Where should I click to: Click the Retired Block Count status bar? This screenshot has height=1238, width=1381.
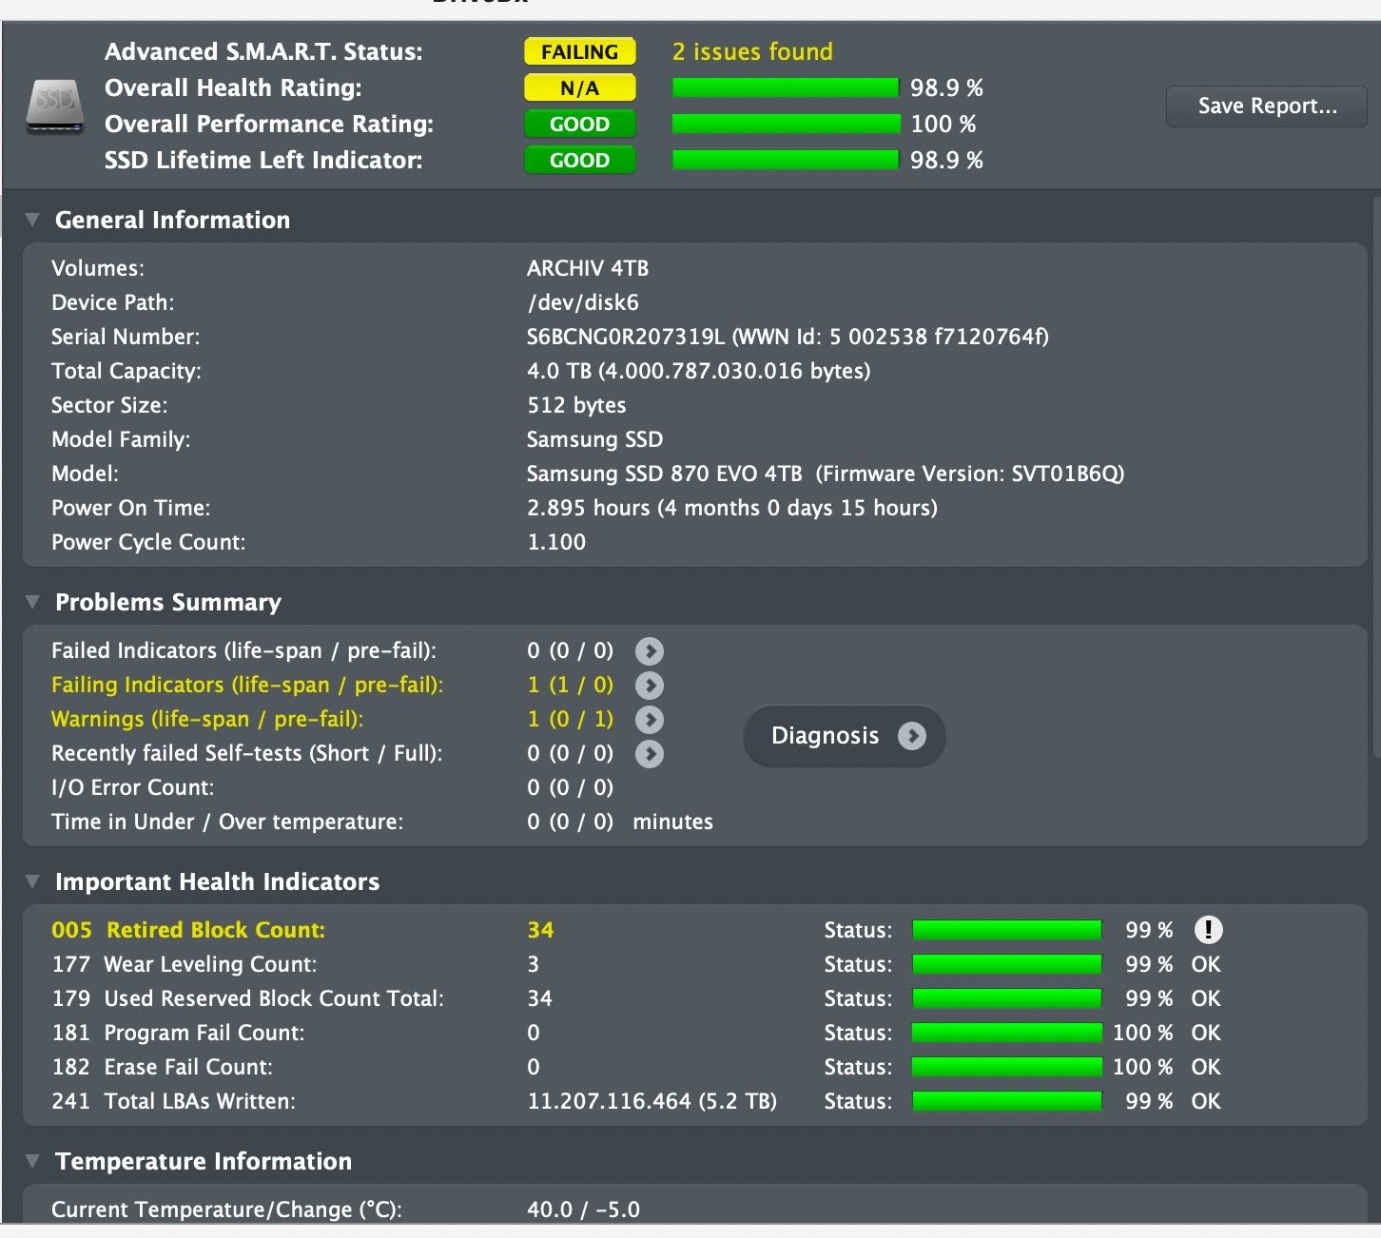(x=1007, y=930)
